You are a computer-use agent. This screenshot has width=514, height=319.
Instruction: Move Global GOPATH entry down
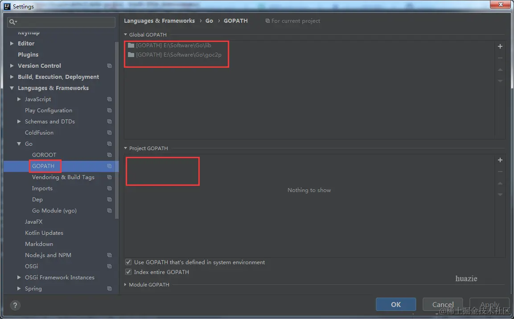click(500, 81)
